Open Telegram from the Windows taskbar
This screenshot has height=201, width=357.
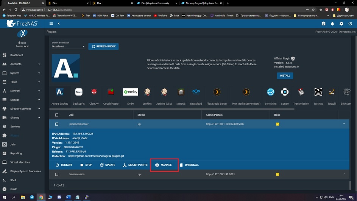pyautogui.click(x=32, y=197)
